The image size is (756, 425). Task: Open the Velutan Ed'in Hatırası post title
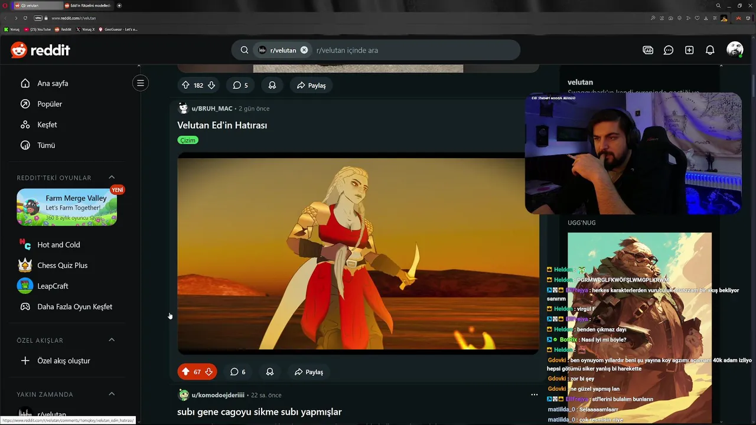[x=222, y=125]
